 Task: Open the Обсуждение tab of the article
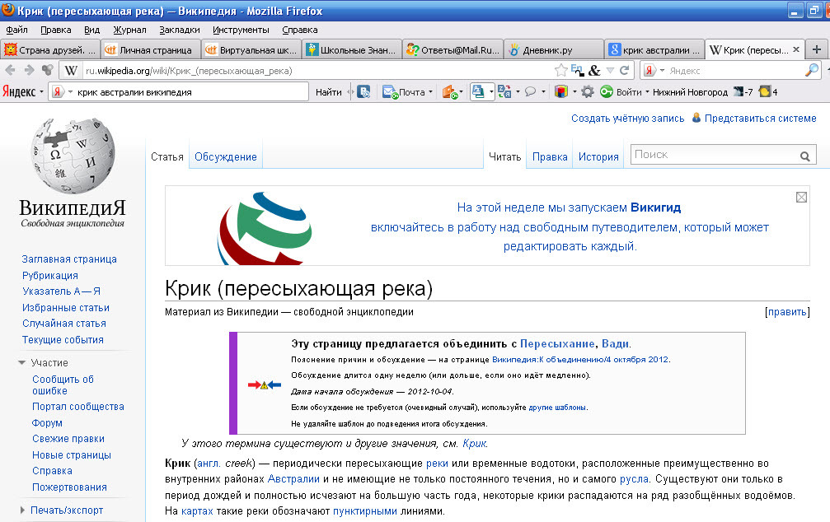225,156
